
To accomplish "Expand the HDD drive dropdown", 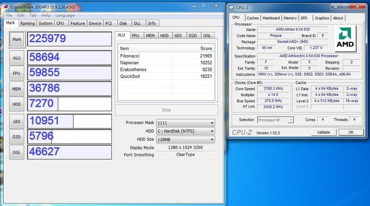I will click(212, 131).
